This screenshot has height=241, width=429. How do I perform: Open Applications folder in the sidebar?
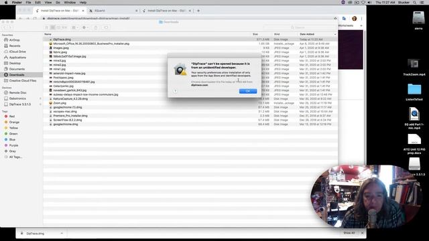17,58
